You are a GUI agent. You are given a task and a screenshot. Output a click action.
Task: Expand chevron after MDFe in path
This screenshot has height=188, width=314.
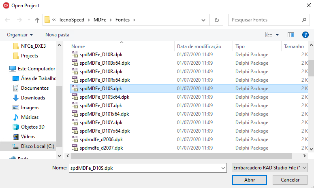pos(110,20)
